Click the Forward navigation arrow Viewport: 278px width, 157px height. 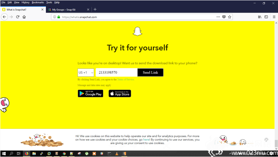pos(11,17)
